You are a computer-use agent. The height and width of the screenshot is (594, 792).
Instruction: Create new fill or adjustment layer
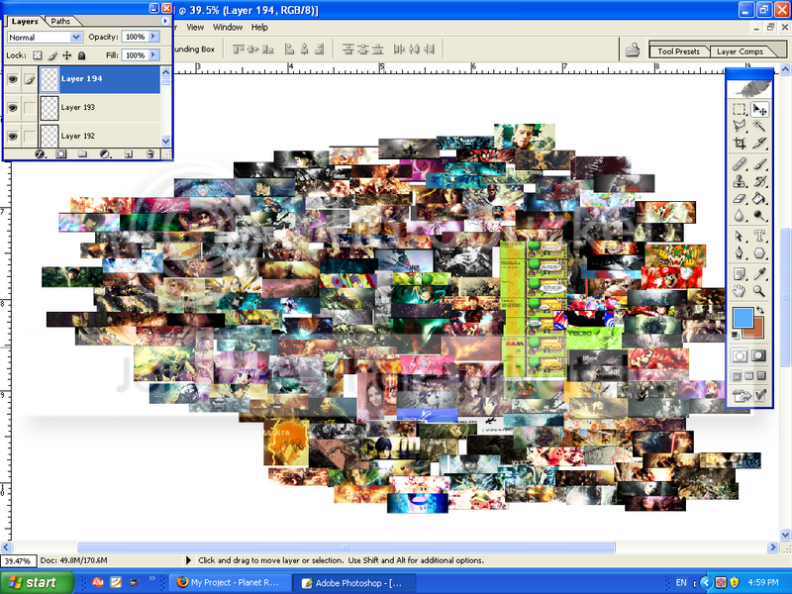coord(105,154)
